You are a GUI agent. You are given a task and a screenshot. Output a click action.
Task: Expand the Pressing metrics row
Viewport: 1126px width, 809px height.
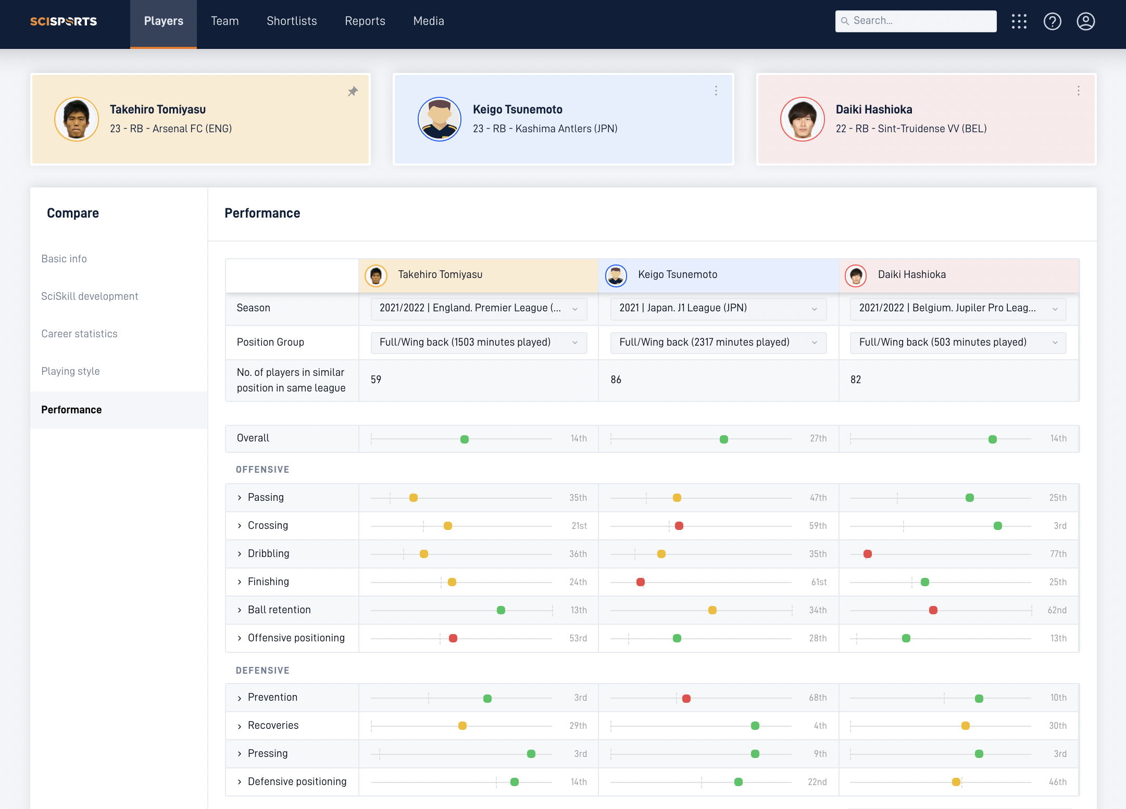(x=240, y=754)
